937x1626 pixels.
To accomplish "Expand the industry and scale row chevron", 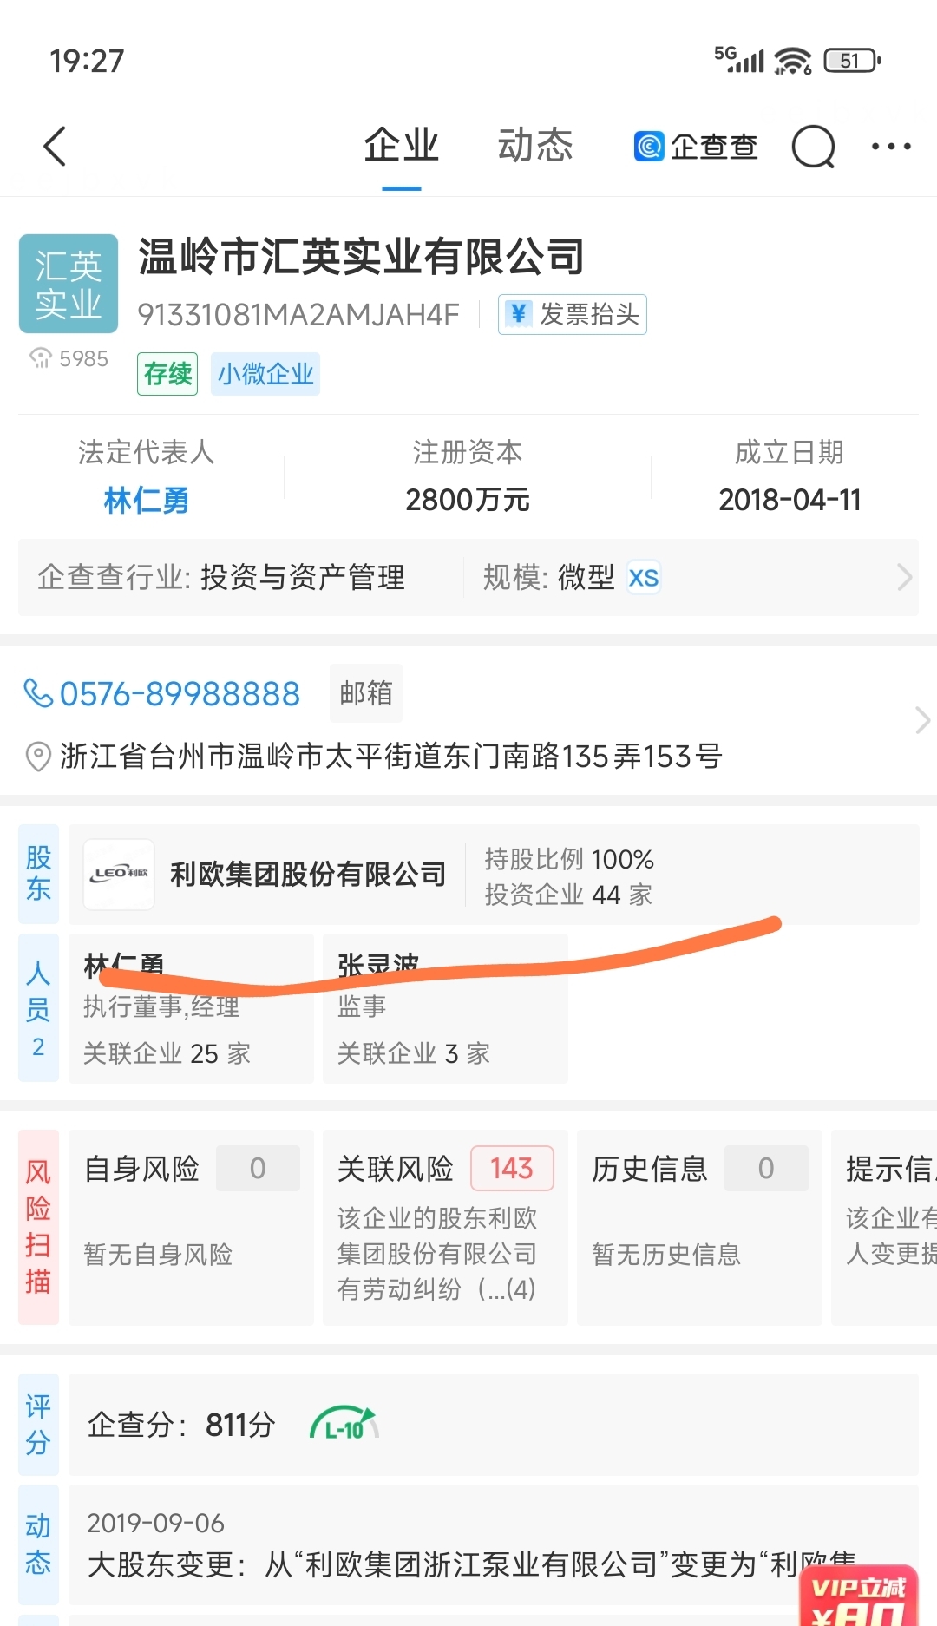I will point(904,577).
